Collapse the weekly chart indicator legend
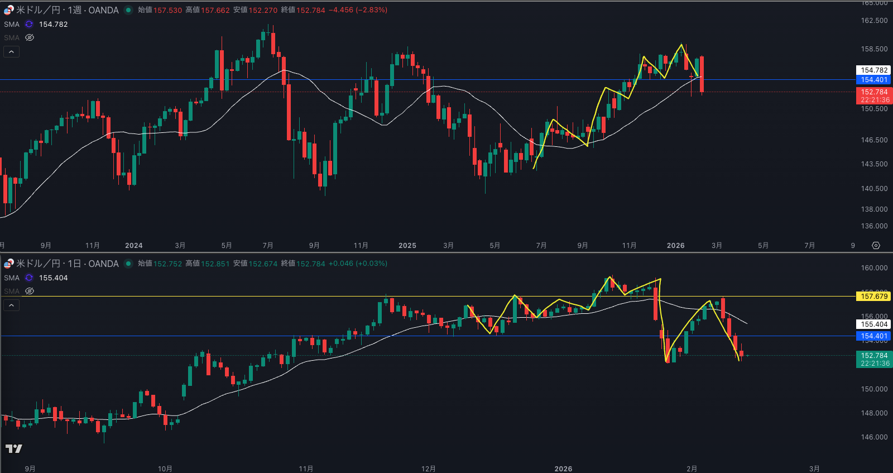893x473 pixels. tap(11, 52)
